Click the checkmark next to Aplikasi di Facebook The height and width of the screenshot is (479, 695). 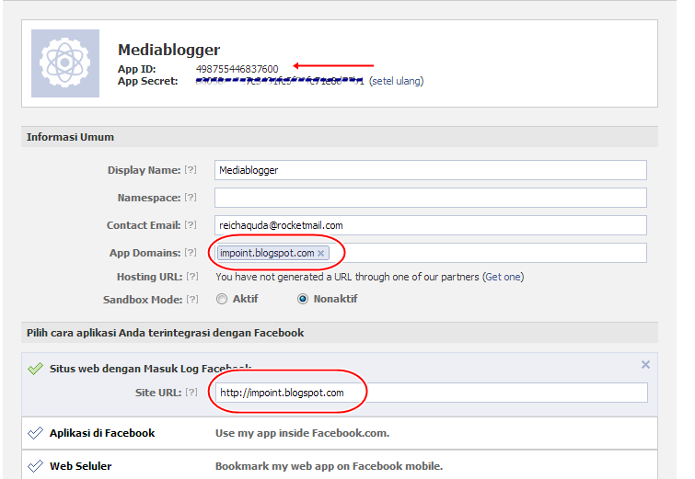[x=35, y=433]
